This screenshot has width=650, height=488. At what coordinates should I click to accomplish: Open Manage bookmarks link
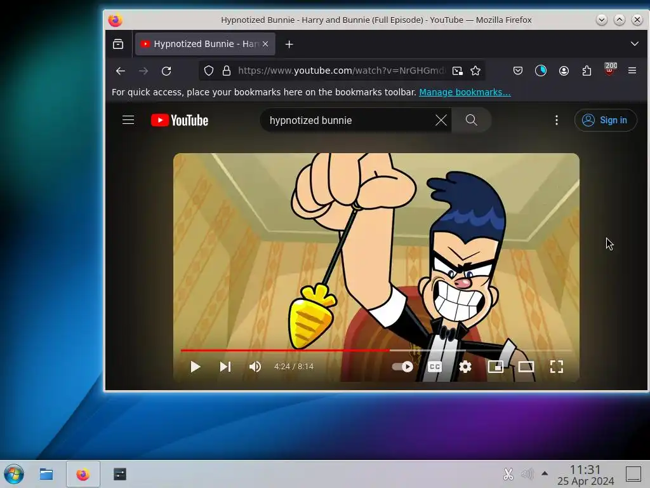(x=465, y=92)
